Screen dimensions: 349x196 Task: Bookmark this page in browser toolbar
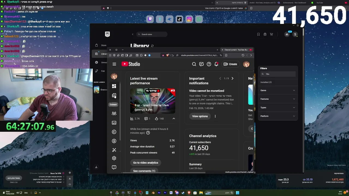click(x=226, y=55)
